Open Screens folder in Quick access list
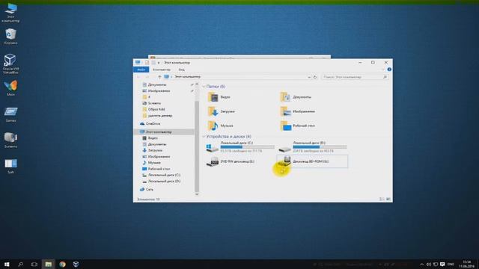Viewport: 479px width, 269px height. click(151, 103)
